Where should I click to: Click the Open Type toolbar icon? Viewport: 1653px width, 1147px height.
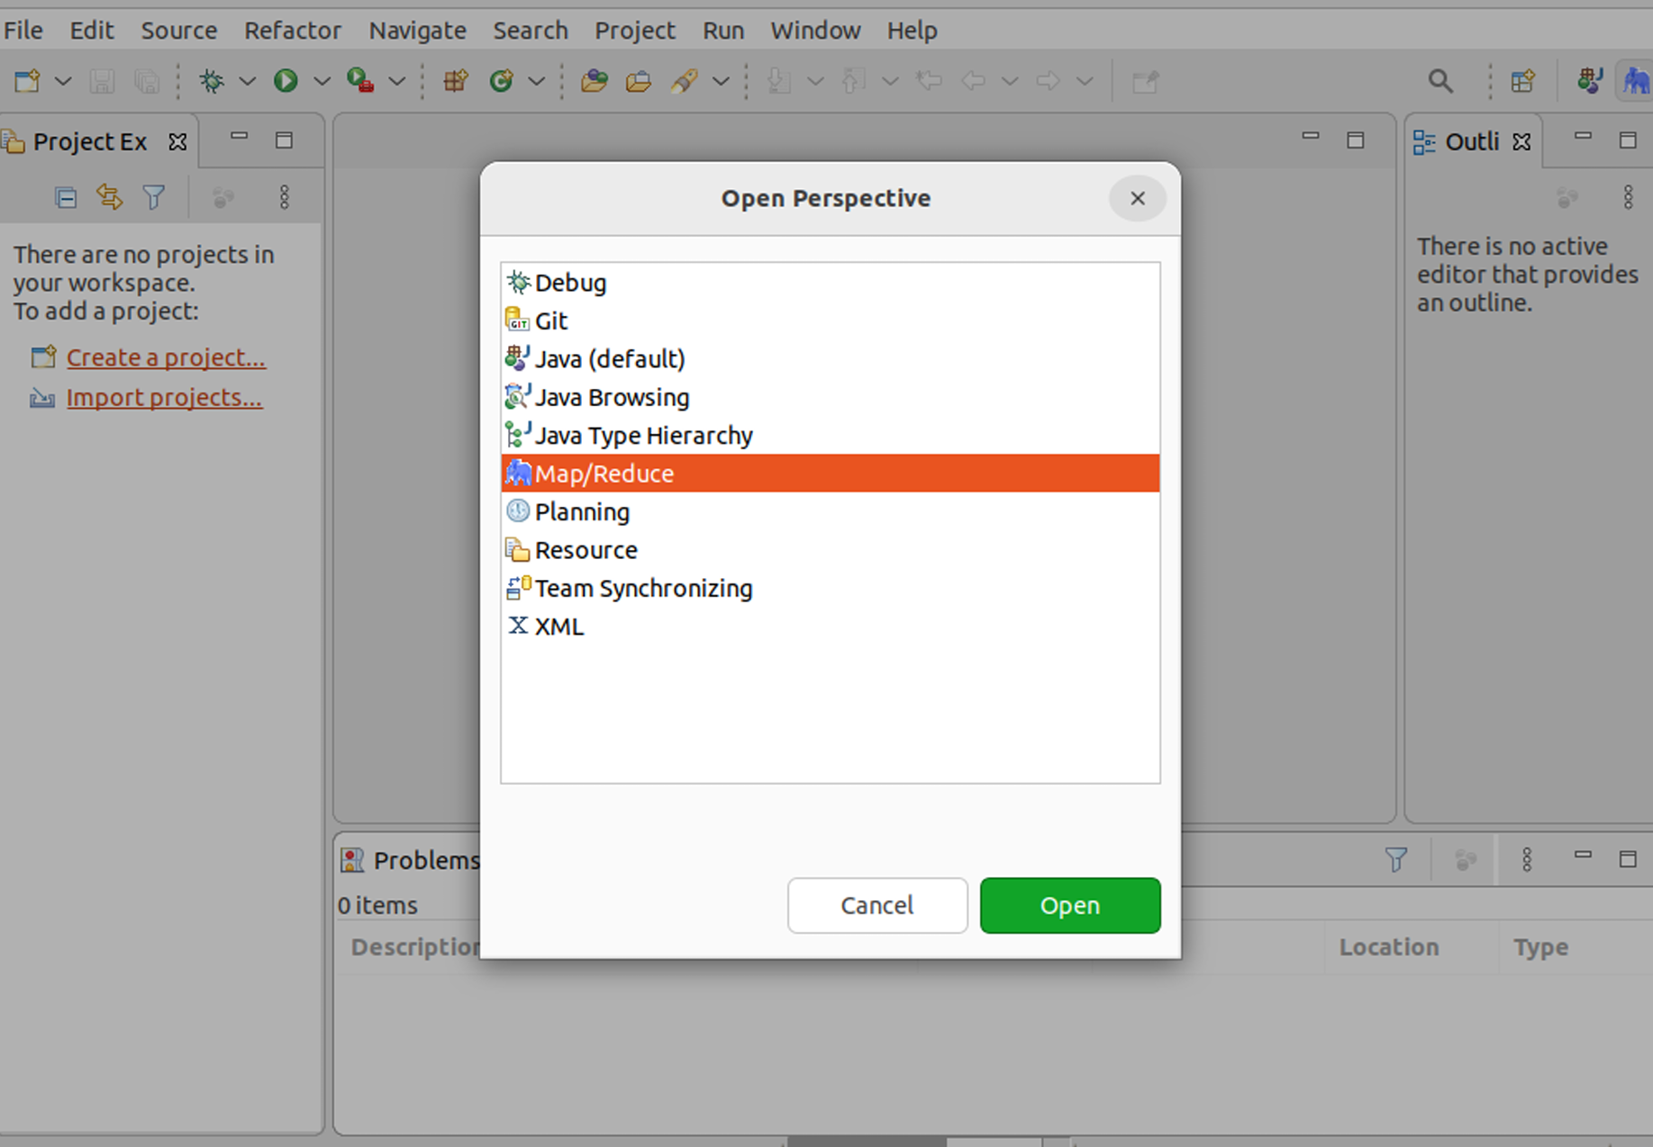point(594,81)
